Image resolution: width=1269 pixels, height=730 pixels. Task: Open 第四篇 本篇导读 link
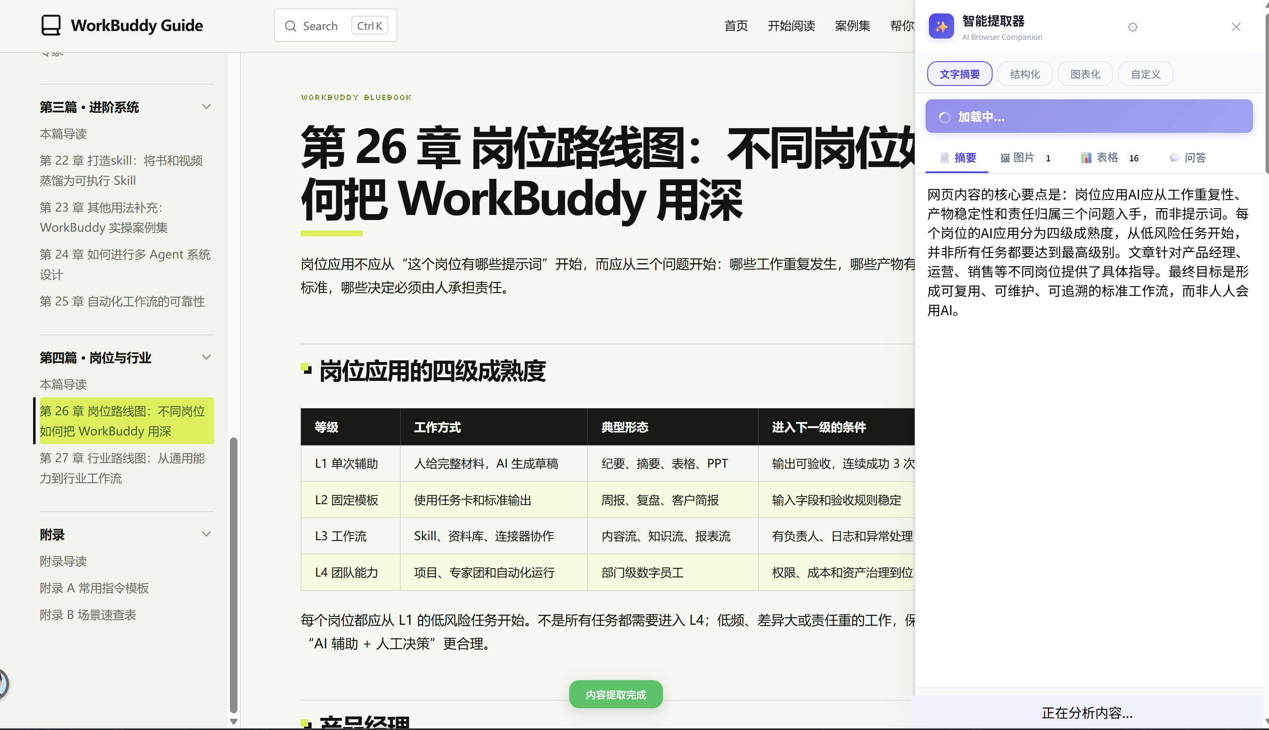pos(63,385)
